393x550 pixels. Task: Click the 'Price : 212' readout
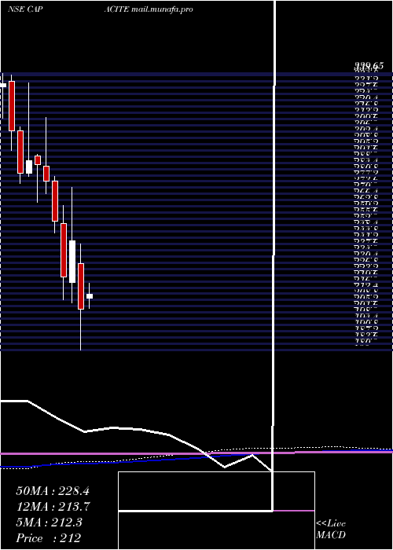tap(49, 538)
